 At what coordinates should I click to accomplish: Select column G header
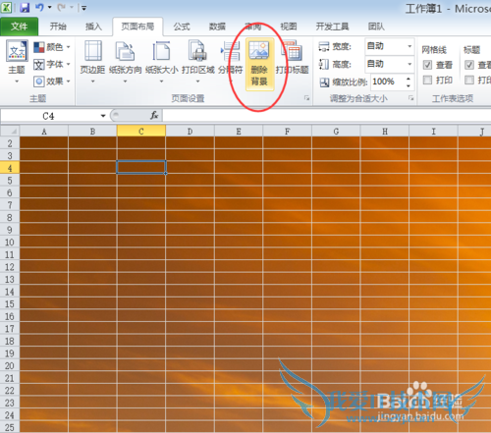coord(336,132)
